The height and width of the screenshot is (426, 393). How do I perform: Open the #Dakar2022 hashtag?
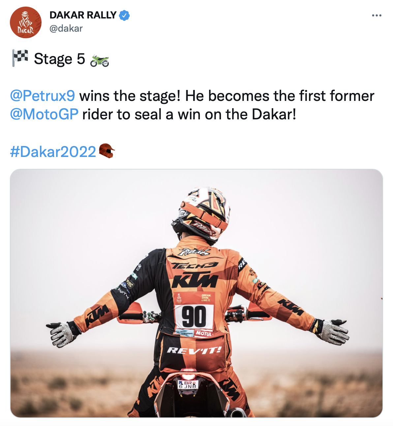coord(53,151)
